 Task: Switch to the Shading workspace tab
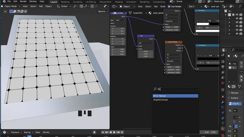pos(119,2)
